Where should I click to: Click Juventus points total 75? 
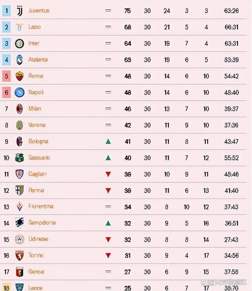(x=128, y=11)
